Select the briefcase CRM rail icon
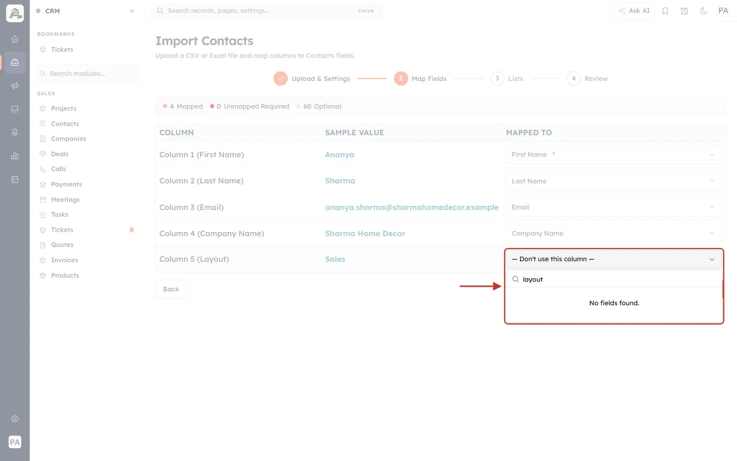737x461 pixels. tap(15, 62)
